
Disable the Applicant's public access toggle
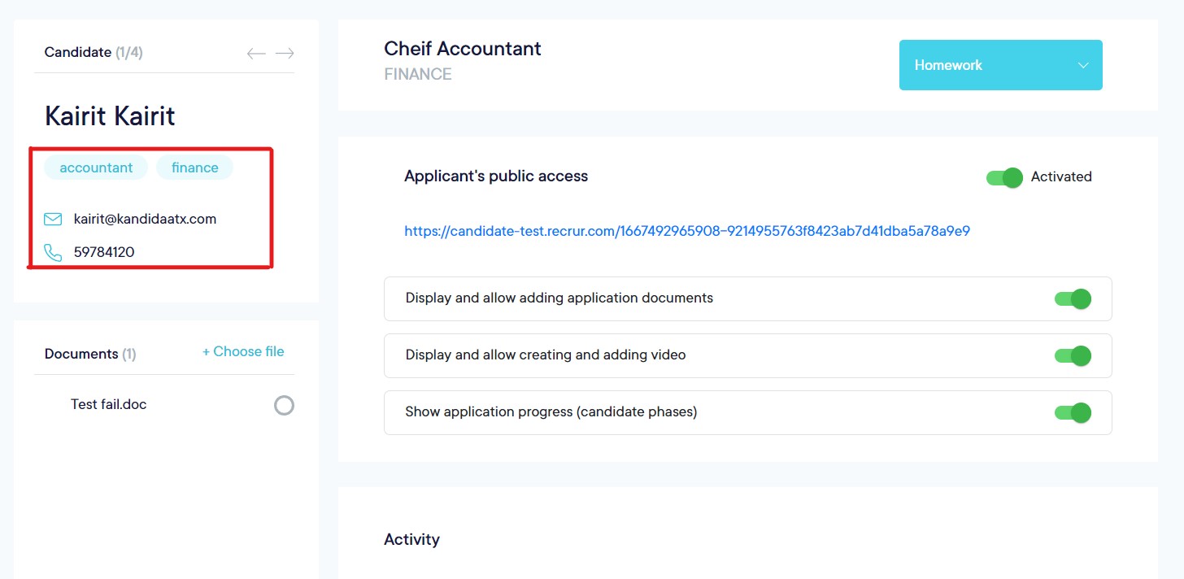1004,177
